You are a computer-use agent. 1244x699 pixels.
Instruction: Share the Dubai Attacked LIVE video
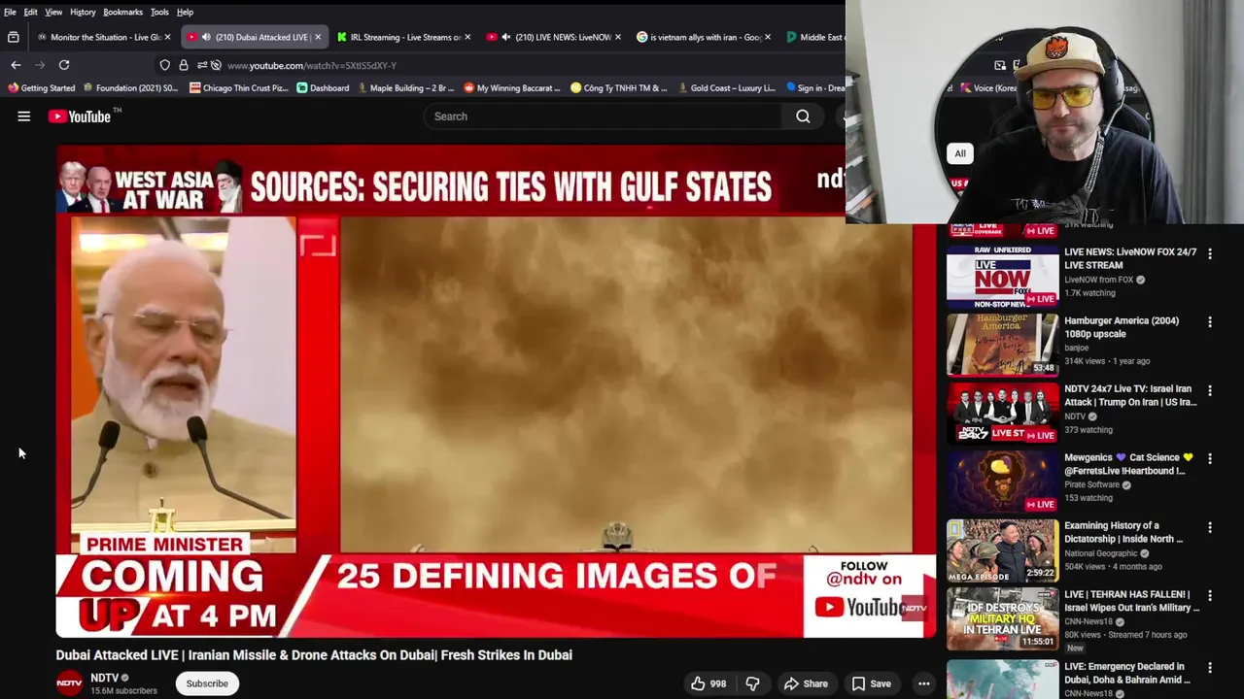[x=806, y=683]
